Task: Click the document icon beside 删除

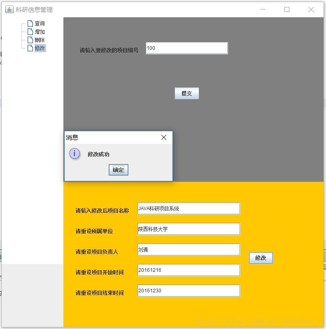Action: 30,40
